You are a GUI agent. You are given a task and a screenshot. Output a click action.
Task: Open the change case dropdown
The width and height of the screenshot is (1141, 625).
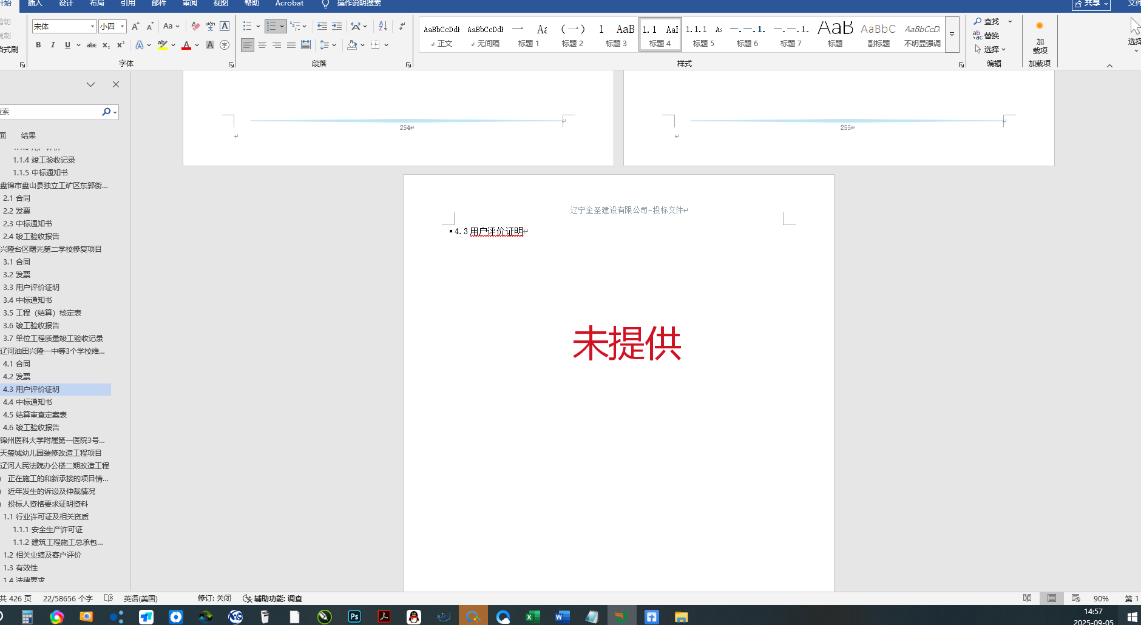[x=171, y=26]
